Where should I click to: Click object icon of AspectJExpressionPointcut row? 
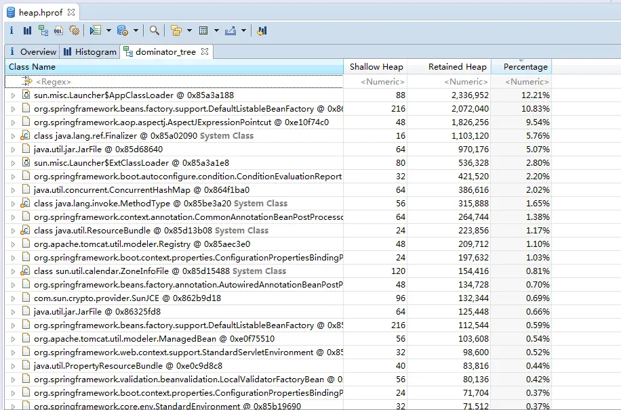pos(26,122)
